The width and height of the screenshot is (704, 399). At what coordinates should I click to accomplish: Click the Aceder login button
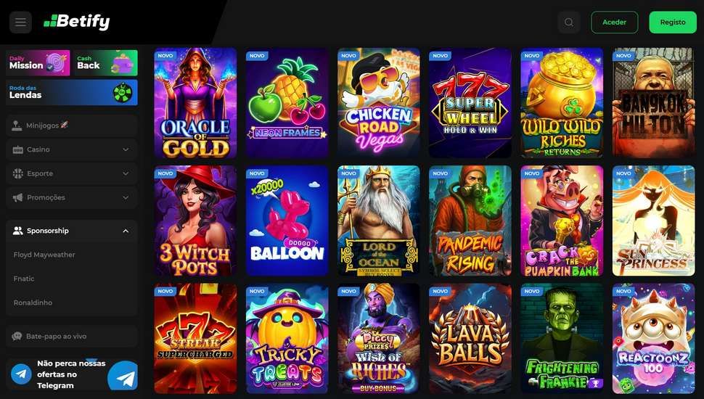[x=614, y=22]
